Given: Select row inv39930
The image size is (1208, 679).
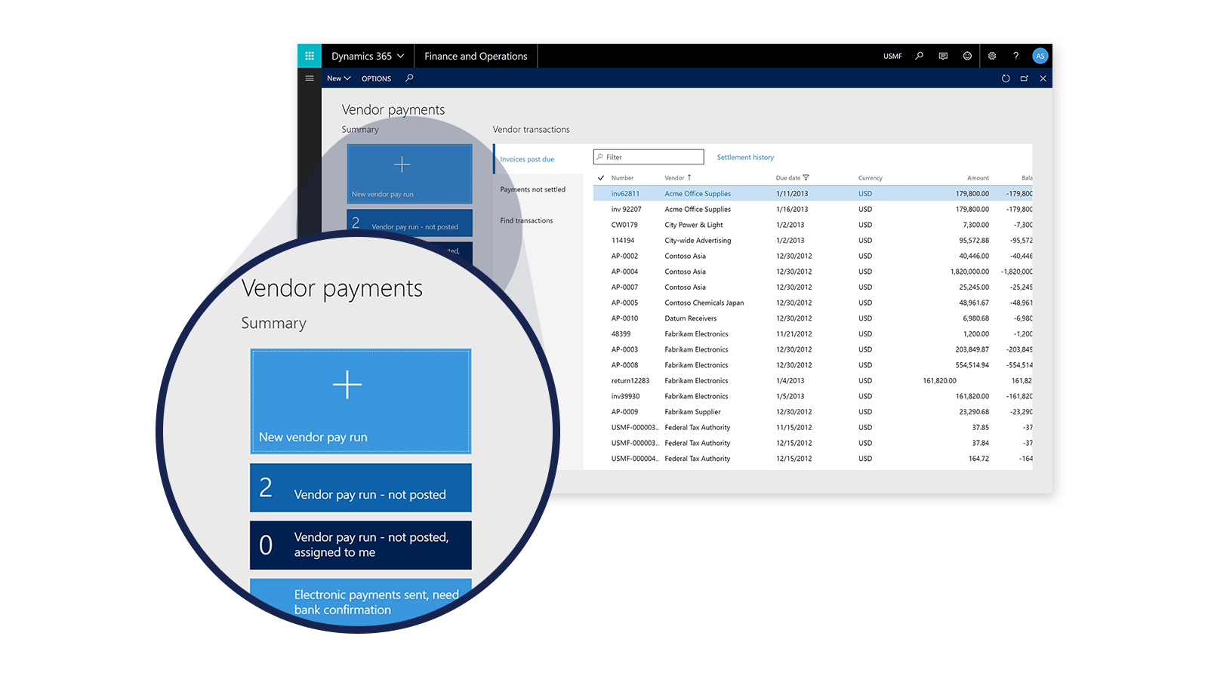Looking at the screenshot, I should (x=812, y=396).
